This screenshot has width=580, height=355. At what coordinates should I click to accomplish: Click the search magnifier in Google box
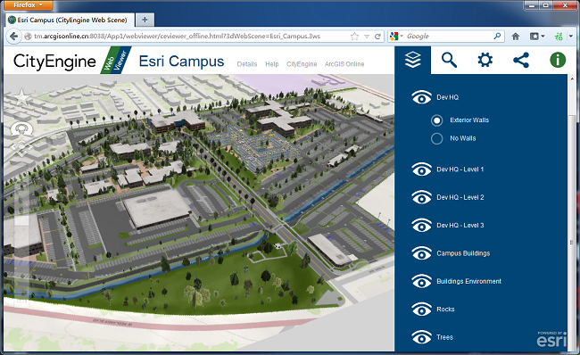tap(497, 36)
